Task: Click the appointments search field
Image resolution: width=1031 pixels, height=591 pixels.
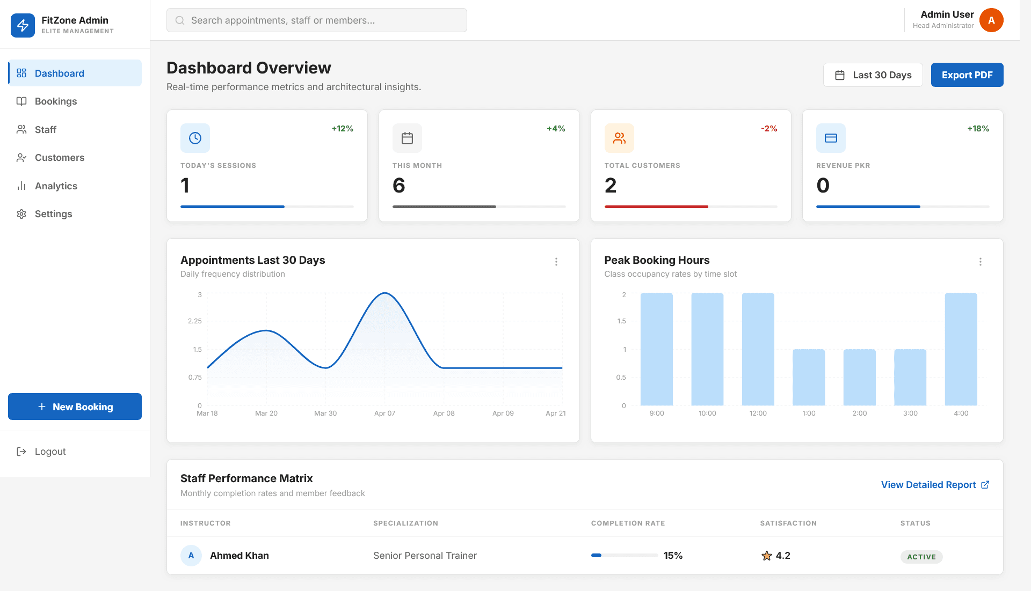Action: [316, 20]
